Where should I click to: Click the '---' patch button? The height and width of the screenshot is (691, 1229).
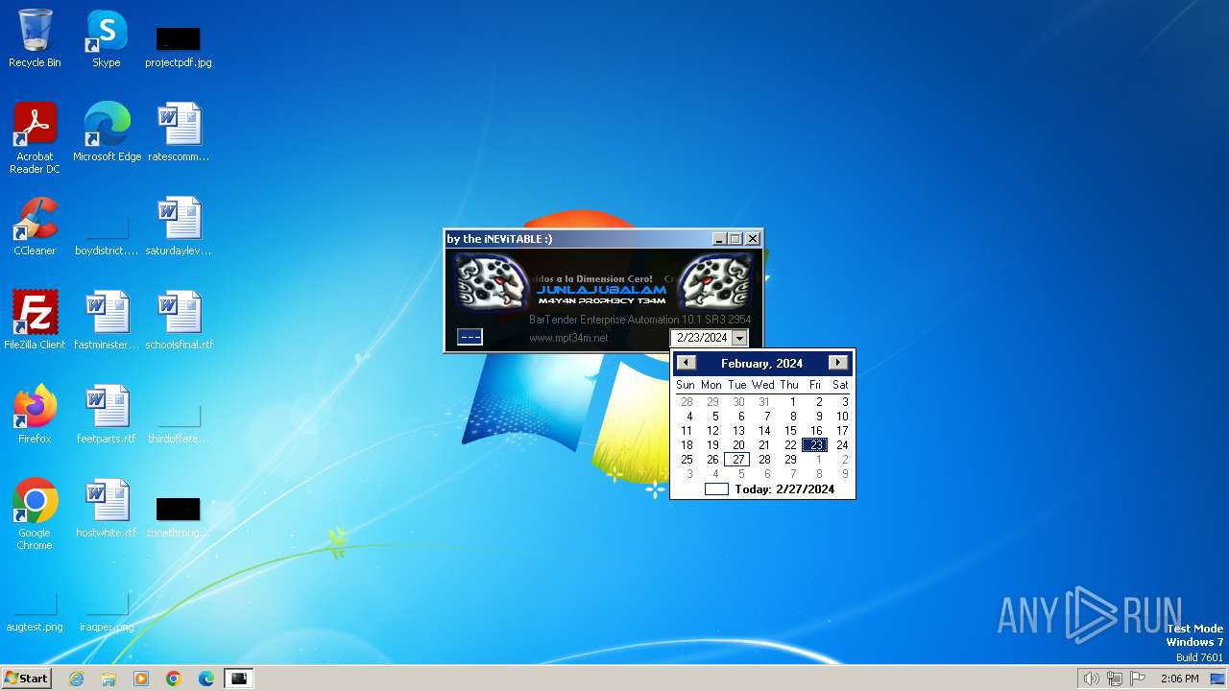470,337
